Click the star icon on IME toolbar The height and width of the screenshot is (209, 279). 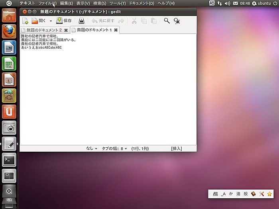pyautogui.click(x=269, y=194)
